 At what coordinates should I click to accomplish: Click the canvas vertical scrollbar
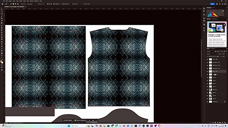202,58
